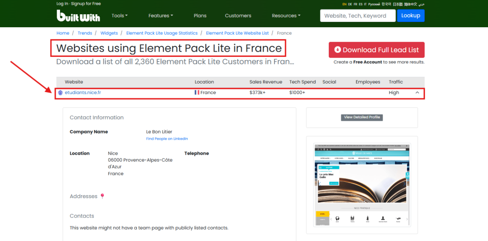Click Find People on LinkedIn link
The image size is (488, 241).
pos(167,139)
